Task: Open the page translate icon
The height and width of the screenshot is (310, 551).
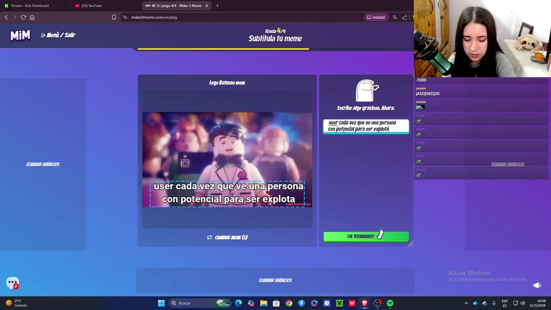Action: pyautogui.click(x=395, y=17)
